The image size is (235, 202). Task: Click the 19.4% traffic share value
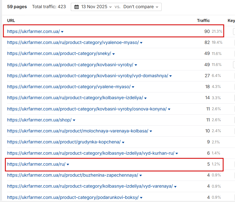[x=217, y=43]
